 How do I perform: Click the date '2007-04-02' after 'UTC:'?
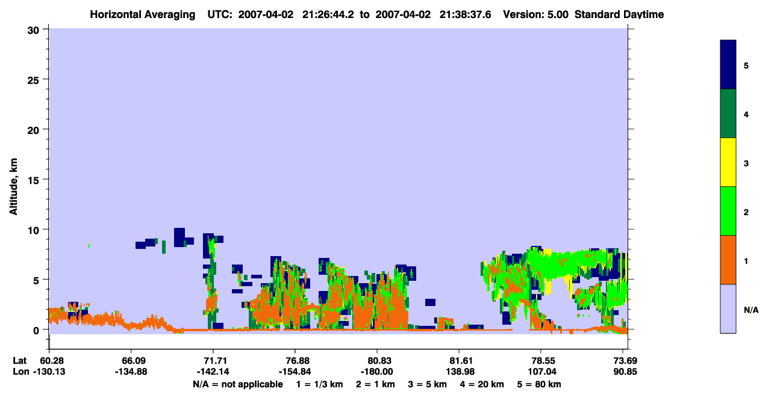click(266, 14)
